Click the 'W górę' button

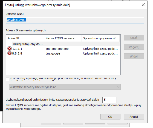pyautogui.click(x=134, y=47)
